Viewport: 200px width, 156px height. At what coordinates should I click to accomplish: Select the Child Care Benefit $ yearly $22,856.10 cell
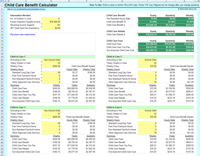pyautogui.click(x=147, y=25)
